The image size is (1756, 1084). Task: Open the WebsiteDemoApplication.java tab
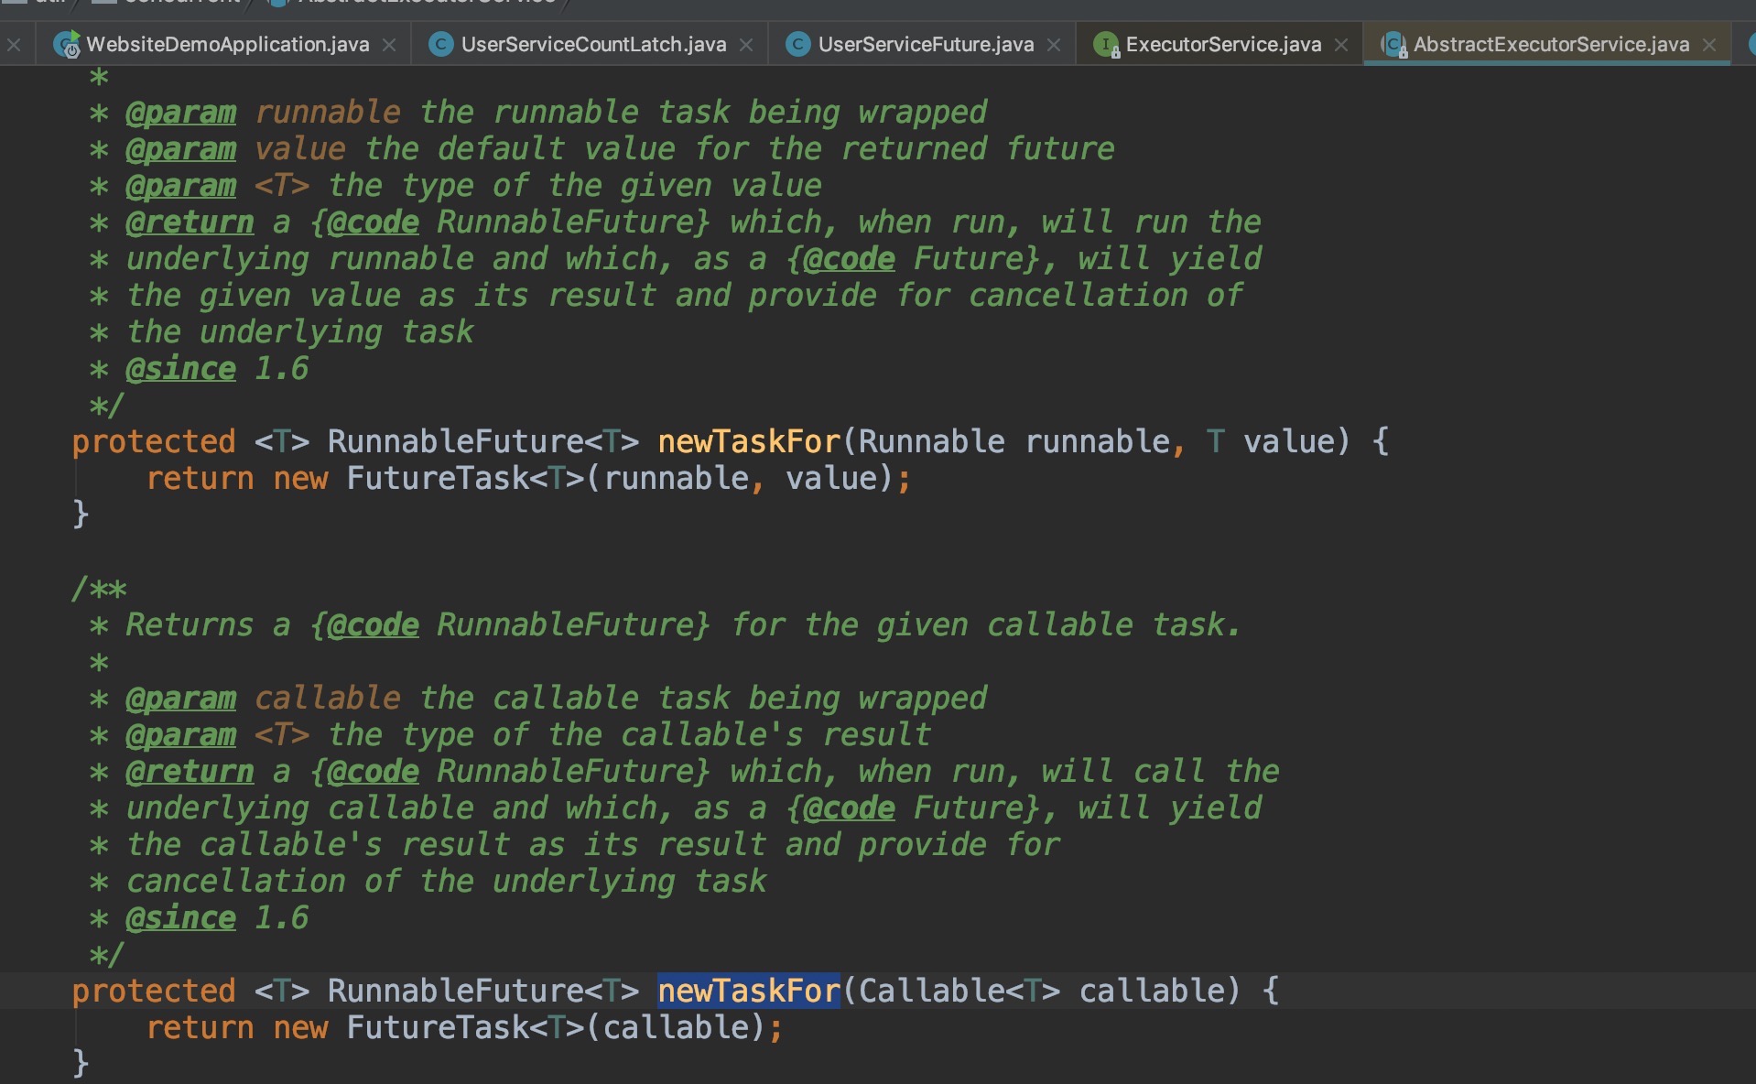[227, 44]
